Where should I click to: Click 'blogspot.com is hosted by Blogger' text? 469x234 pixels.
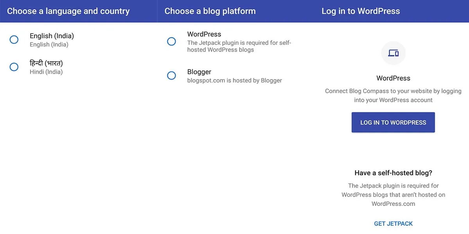[234, 80]
